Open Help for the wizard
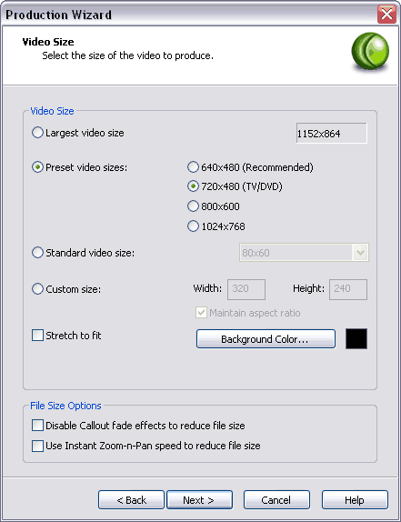Viewport: 401px width, 522px height. coord(355,499)
